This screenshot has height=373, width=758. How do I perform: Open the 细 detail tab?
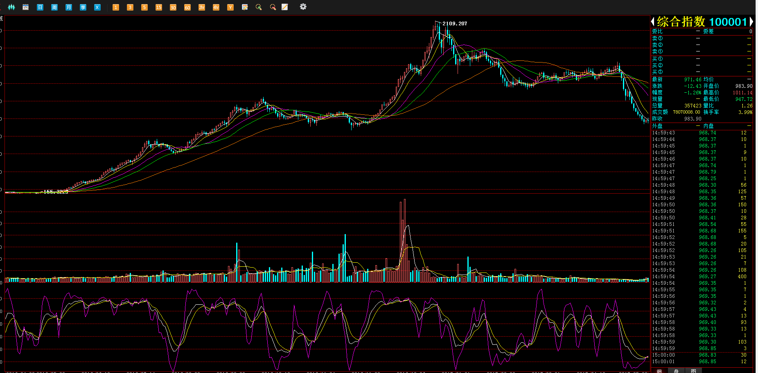[659, 371]
